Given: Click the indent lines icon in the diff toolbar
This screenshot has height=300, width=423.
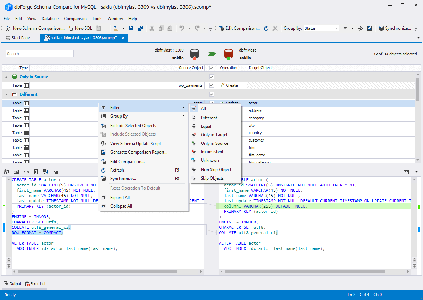Looking at the screenshot, I should 55,172.
